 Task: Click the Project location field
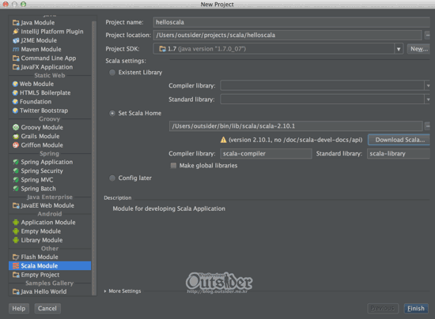[287, 36]
